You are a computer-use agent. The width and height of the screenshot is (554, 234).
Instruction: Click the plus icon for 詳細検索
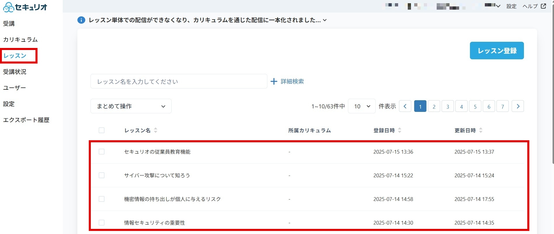(x=274, y=82)
